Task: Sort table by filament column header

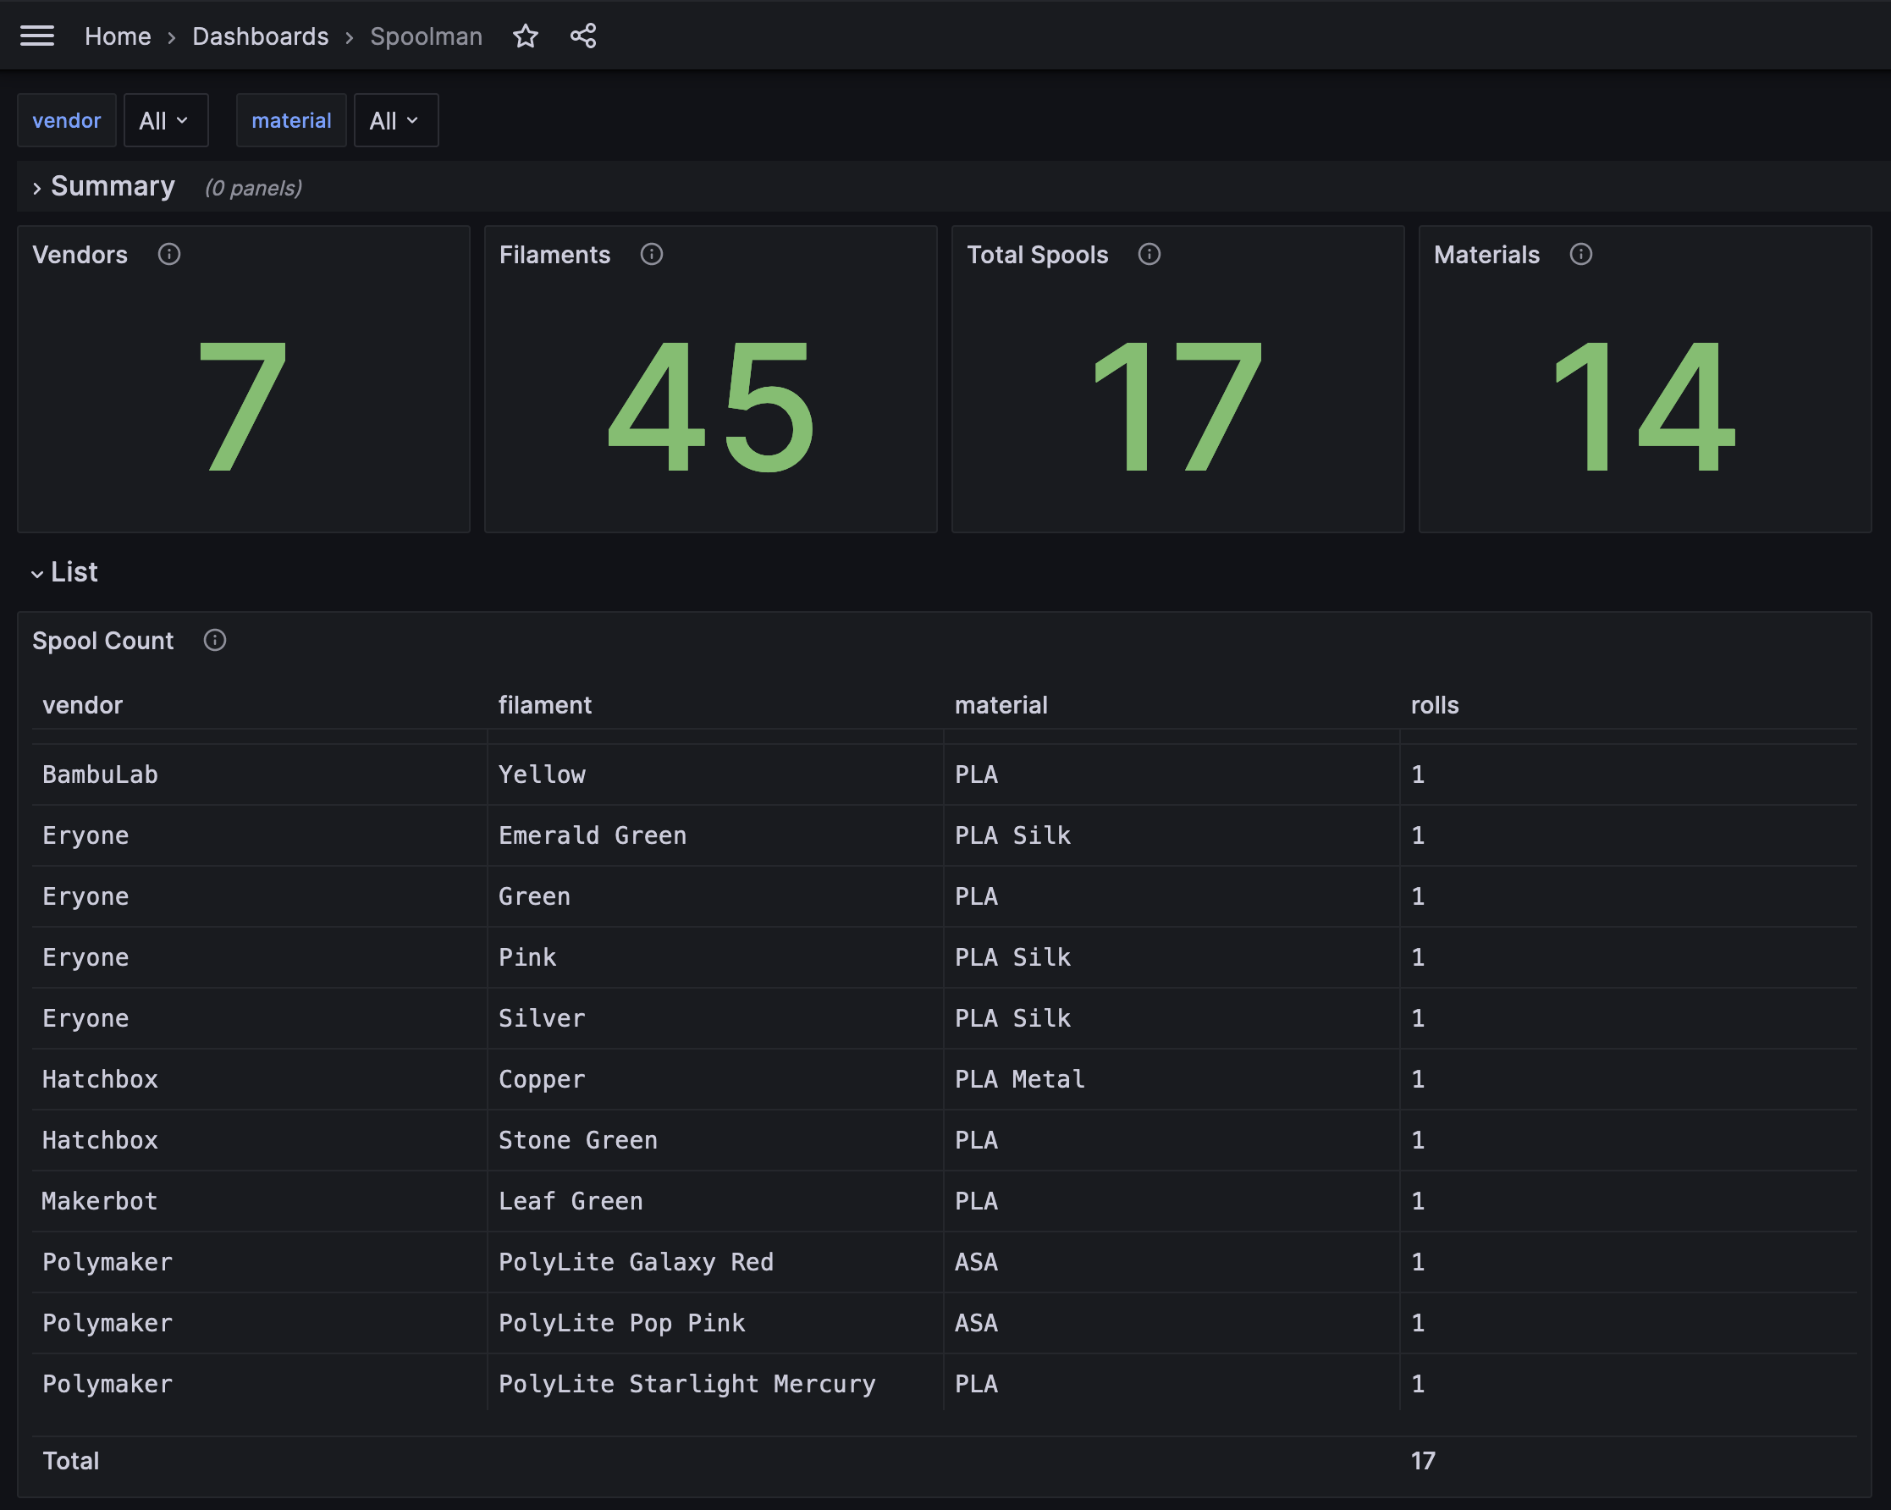Action: point(544,705)
